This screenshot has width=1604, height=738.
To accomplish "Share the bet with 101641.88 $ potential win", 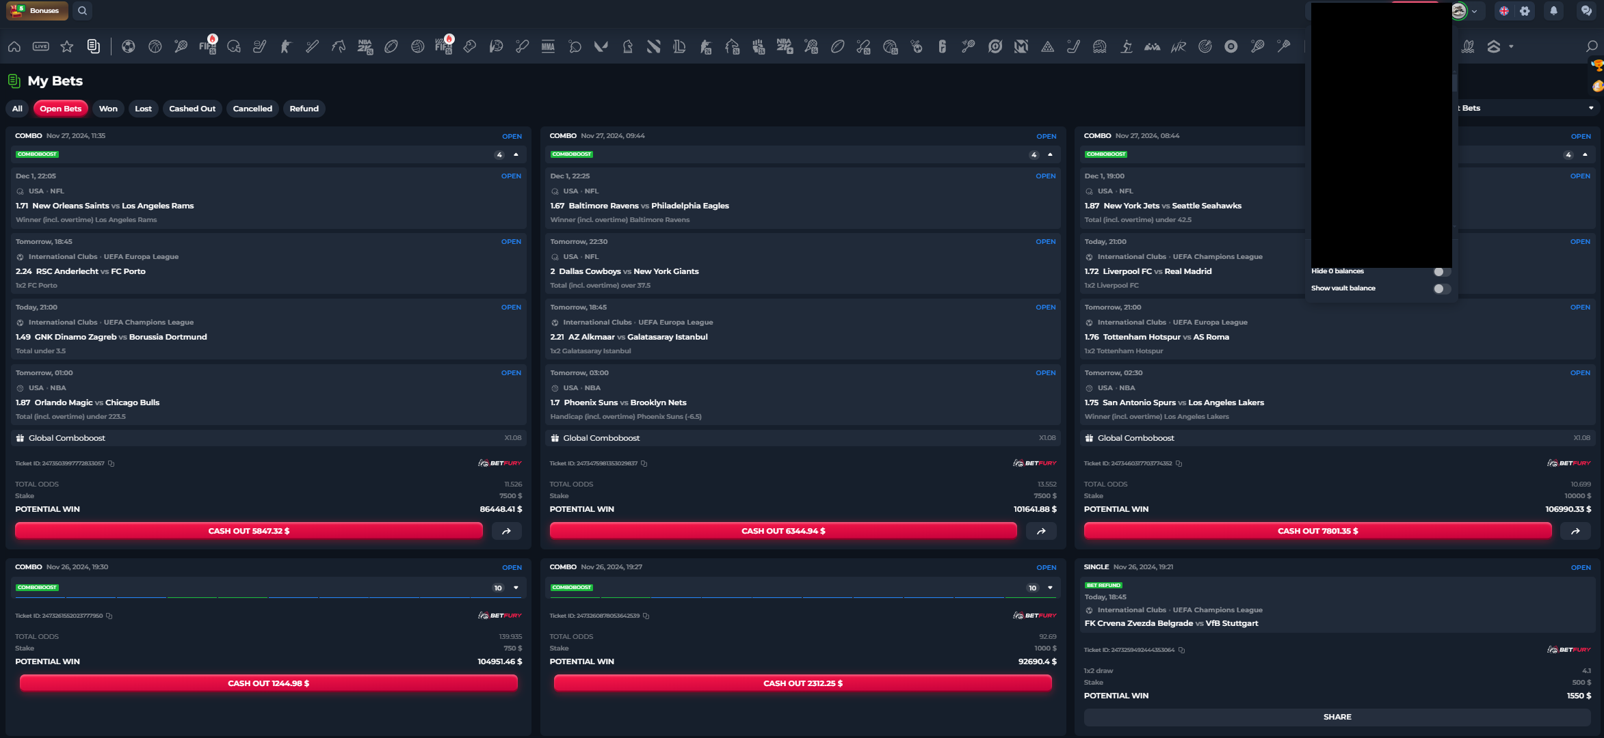I will 1041,531.
